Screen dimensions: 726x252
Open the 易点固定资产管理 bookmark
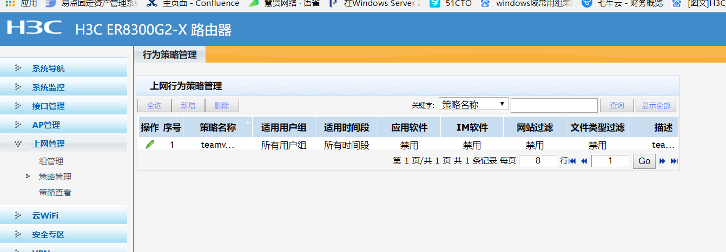click(x=92, y=3)
